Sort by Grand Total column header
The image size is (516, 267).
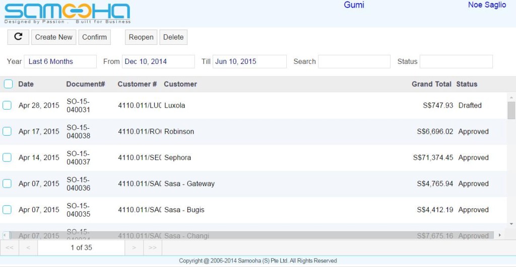(431, 84)
